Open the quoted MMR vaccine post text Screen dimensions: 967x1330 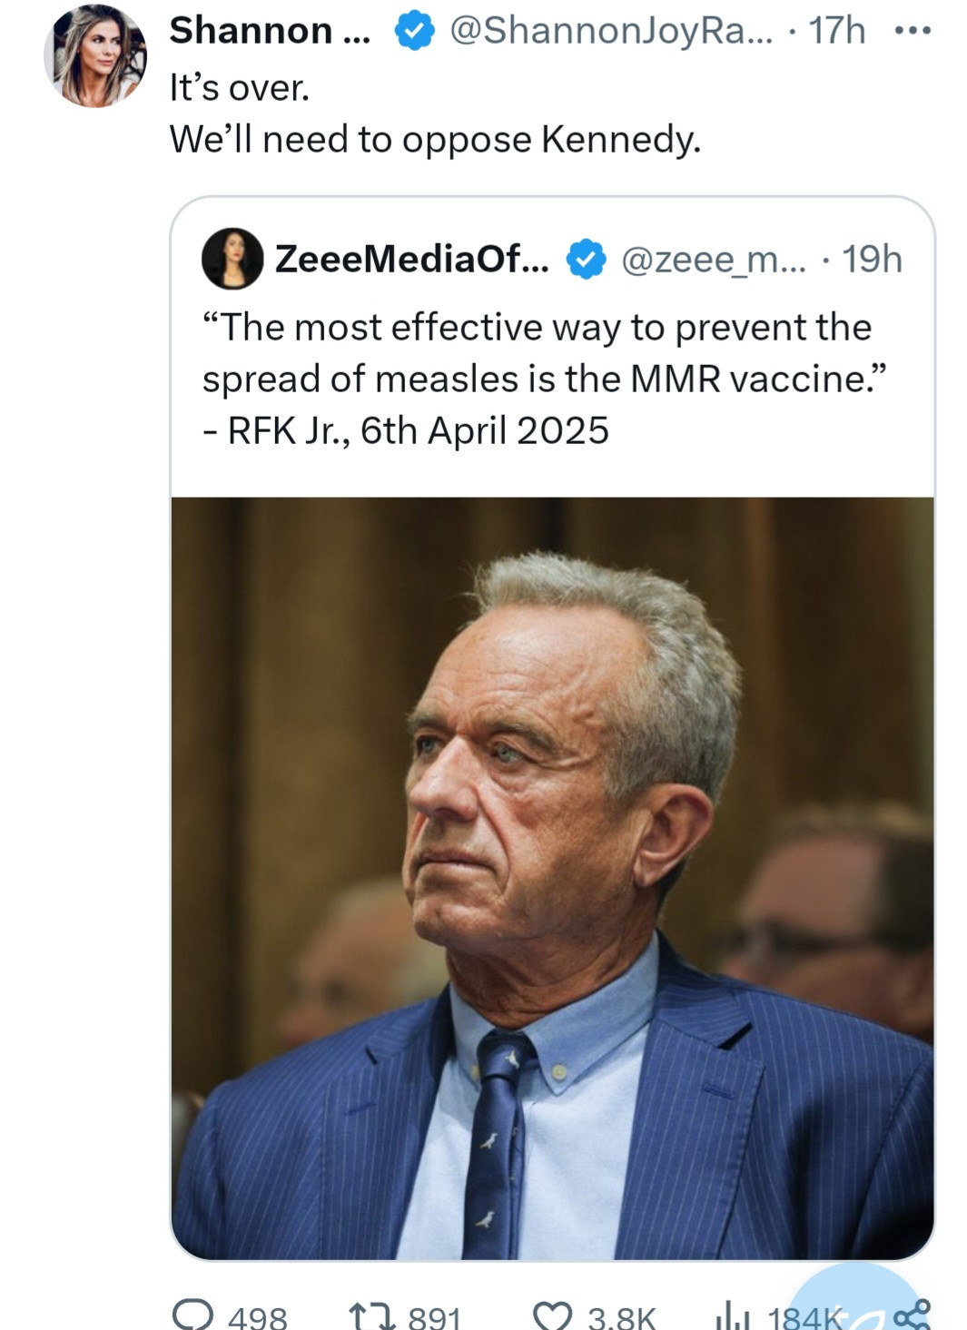pos(543,378)
